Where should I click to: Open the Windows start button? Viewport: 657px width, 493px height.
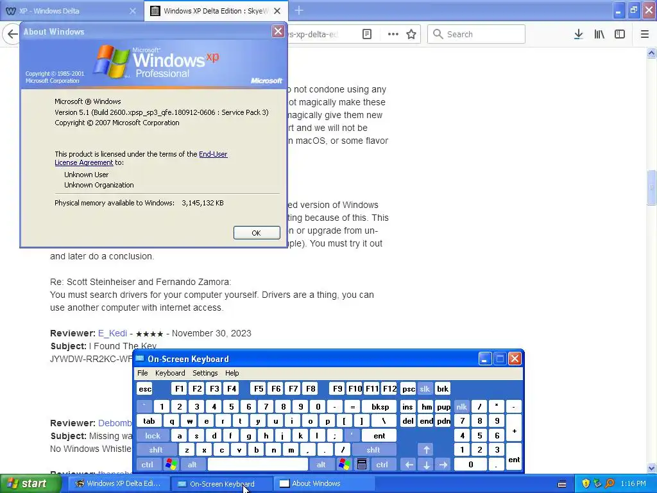point(30,484)
